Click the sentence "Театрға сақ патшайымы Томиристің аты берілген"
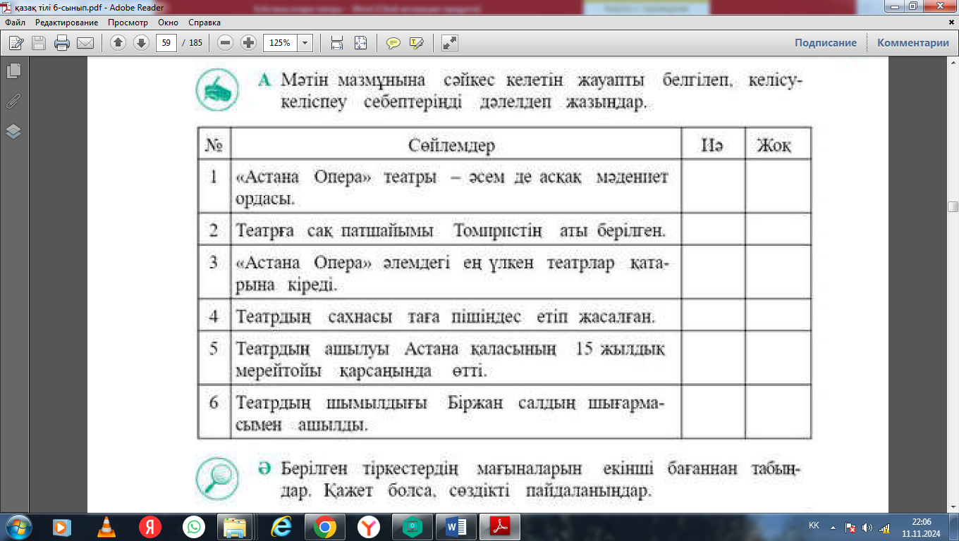The image size is (959, 541). point(451,230)
